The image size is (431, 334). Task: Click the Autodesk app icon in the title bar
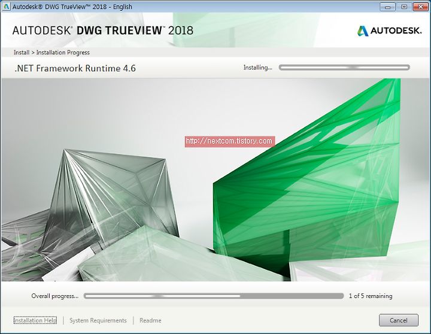pos(6,7)
